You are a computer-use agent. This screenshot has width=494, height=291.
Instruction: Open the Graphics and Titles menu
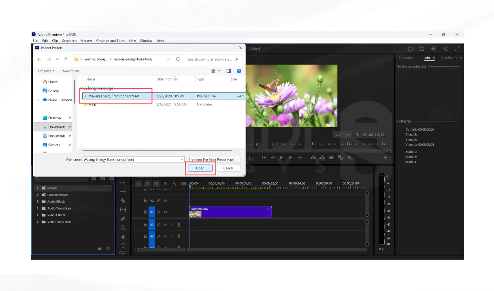[111, 41]
